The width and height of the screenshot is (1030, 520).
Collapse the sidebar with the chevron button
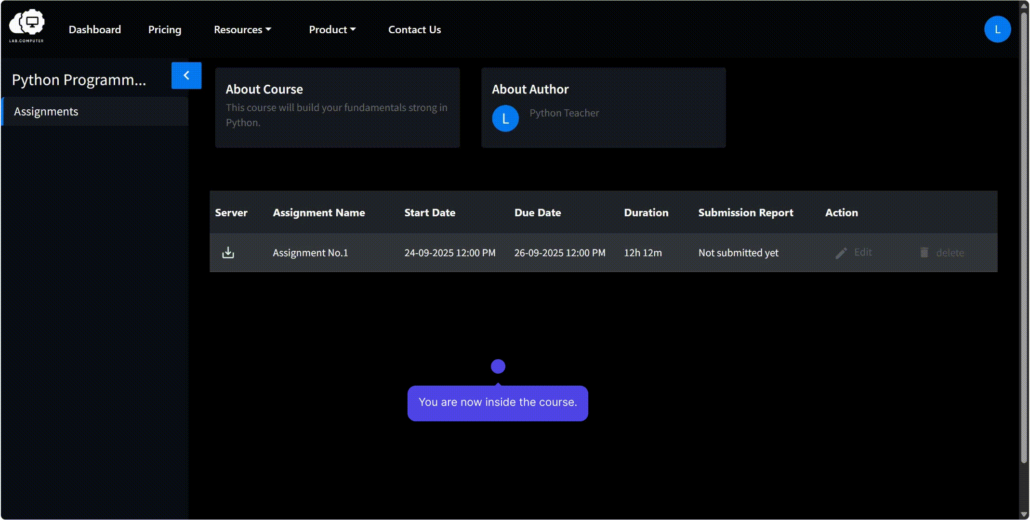pos(186,76)
